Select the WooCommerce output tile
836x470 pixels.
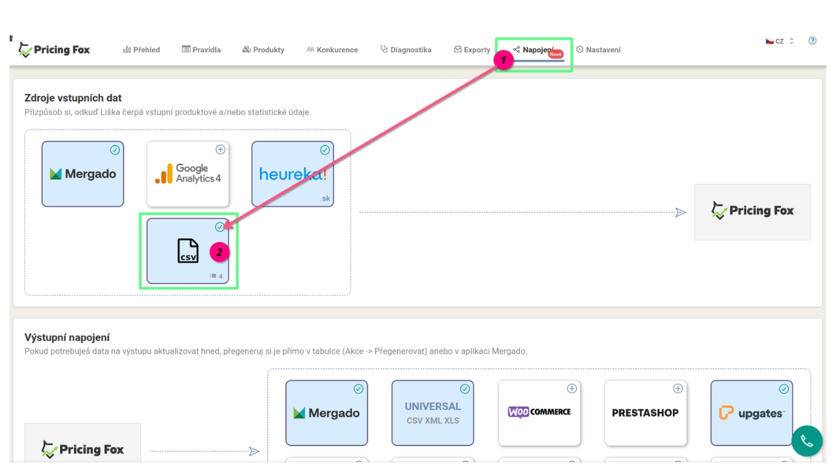tap(539, 413)
